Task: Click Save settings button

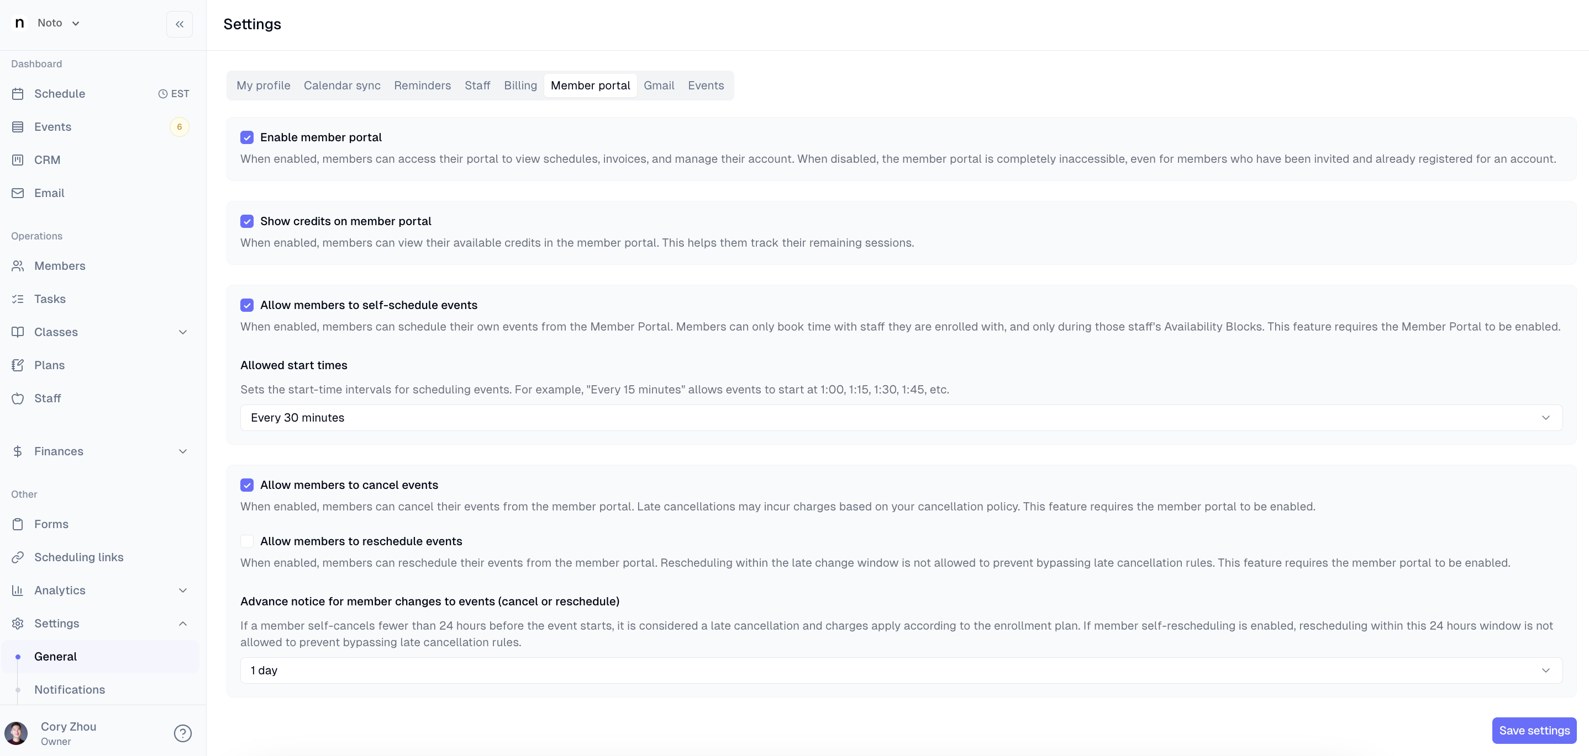Action: [x=1534, y=731]
